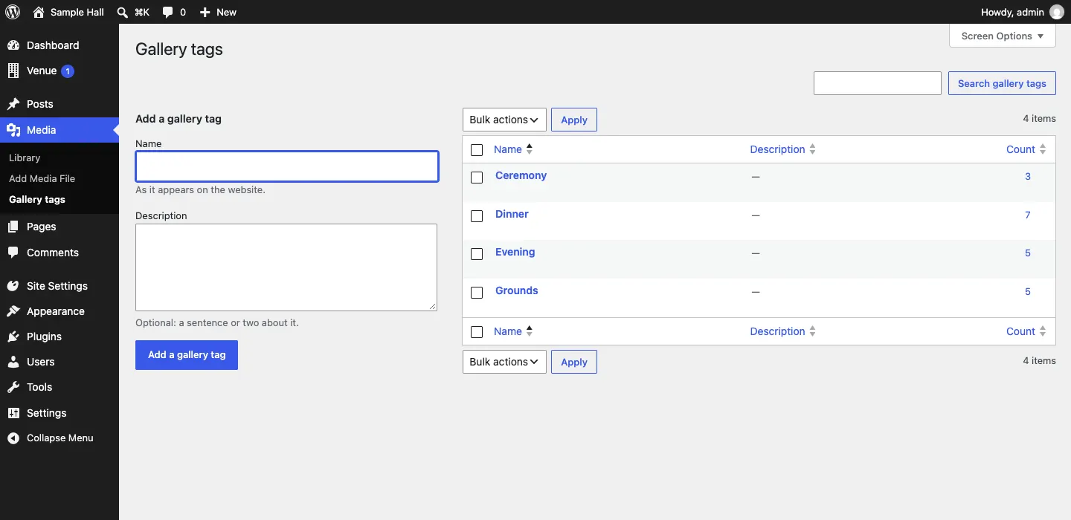The height and width of the screenshot is (520, 1071).
Task: Click the Tools wrench icon in sidebar
Action: [13, 387]
